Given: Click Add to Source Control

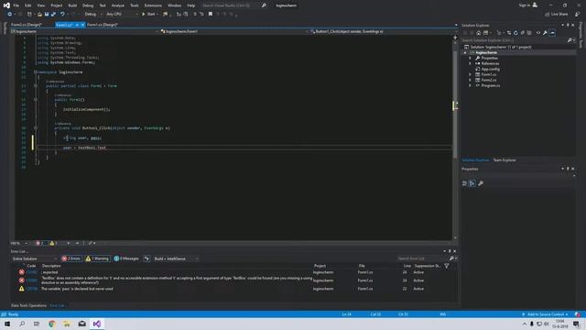Looking at the screenshot, I should pyautogui.click(x=546, y=314).
